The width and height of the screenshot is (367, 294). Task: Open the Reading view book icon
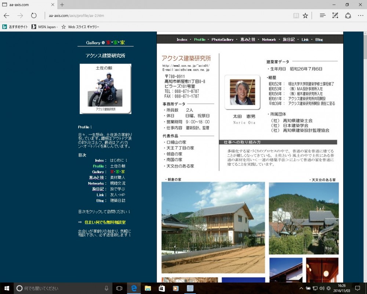(x=296, y=15)
